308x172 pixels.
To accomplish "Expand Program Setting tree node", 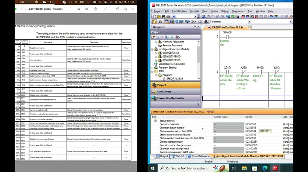I will pos(152,68).
